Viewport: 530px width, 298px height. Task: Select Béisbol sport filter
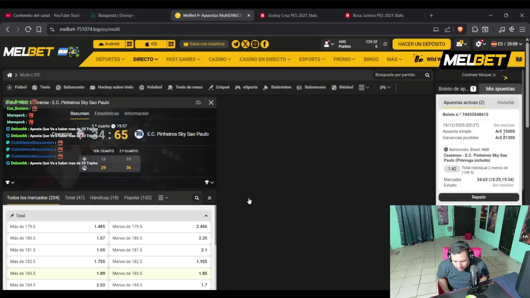[342, 87]
